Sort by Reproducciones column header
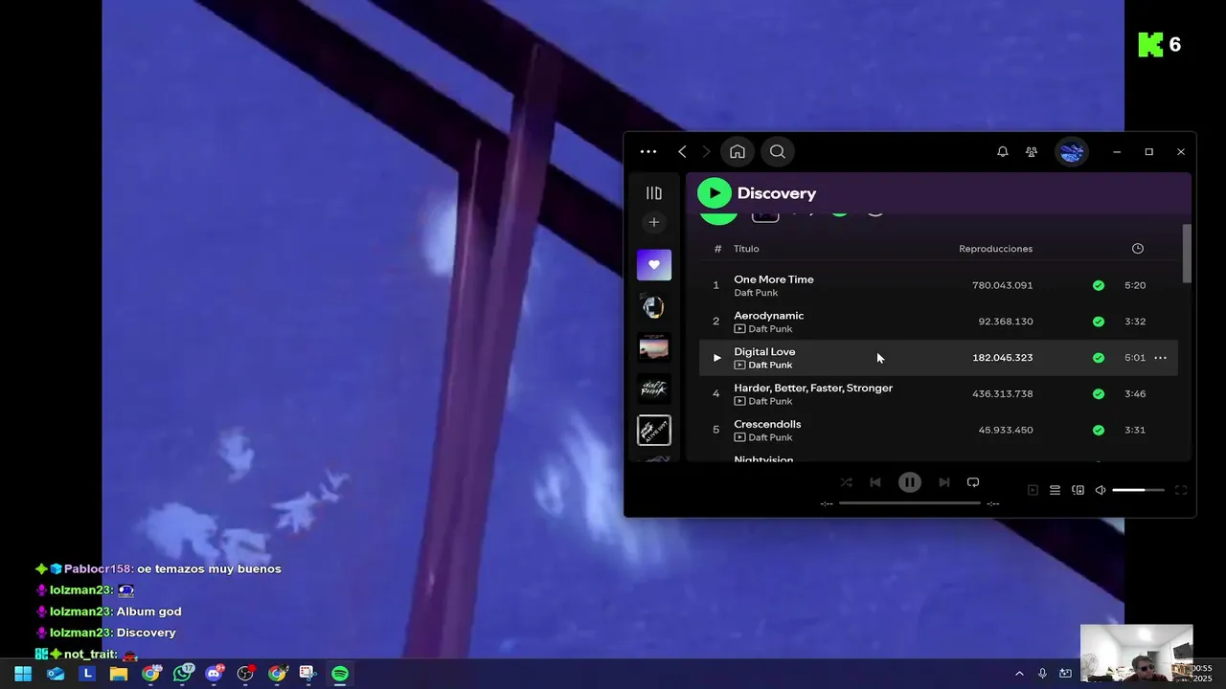This screenshot has height=689, width=1226. tap(996, 249)
